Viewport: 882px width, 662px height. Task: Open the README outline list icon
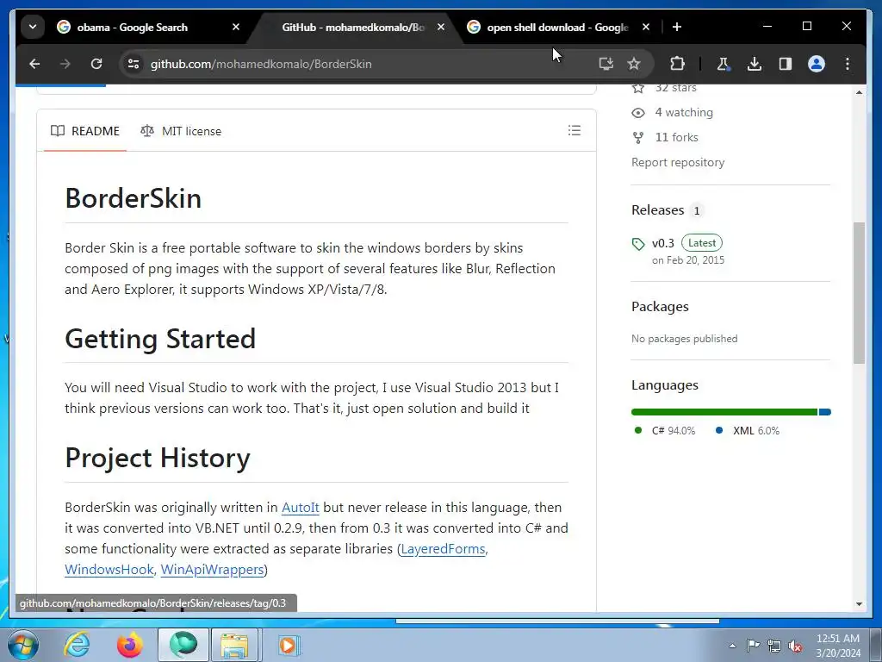(575, 131)
